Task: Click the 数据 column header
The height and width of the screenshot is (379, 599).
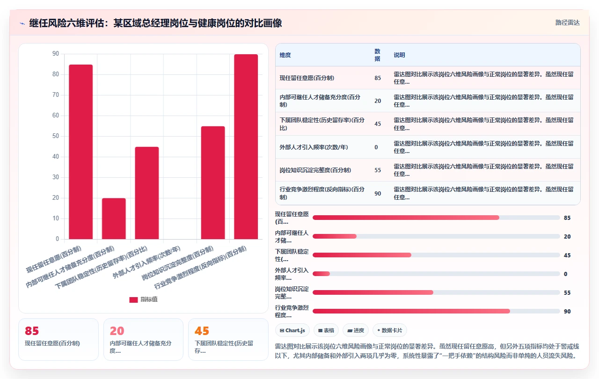Action: (x=378, y=55)
